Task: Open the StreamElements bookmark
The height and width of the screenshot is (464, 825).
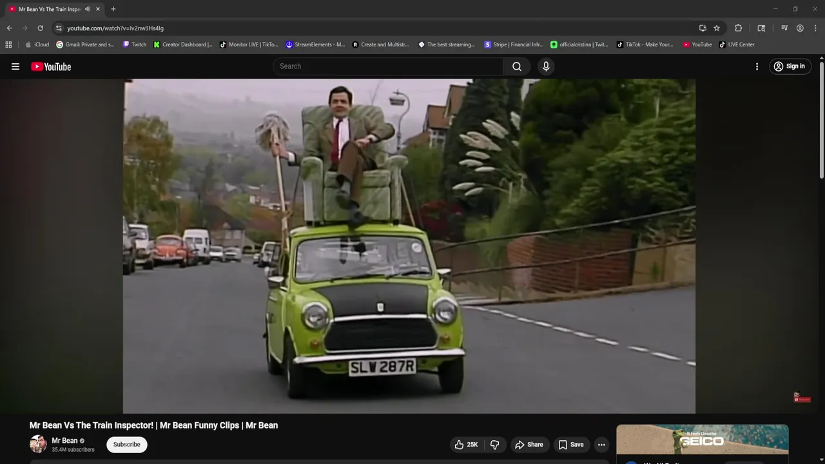Action: point(315,44)
